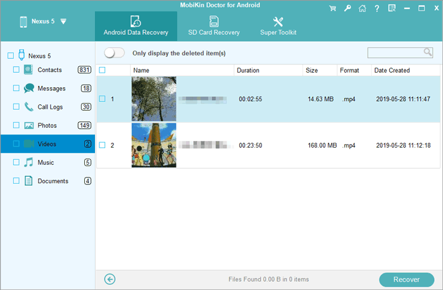The image size is (443, 290).
Task: Tick the checkbox for video row 1
Action: click(103, 99)
